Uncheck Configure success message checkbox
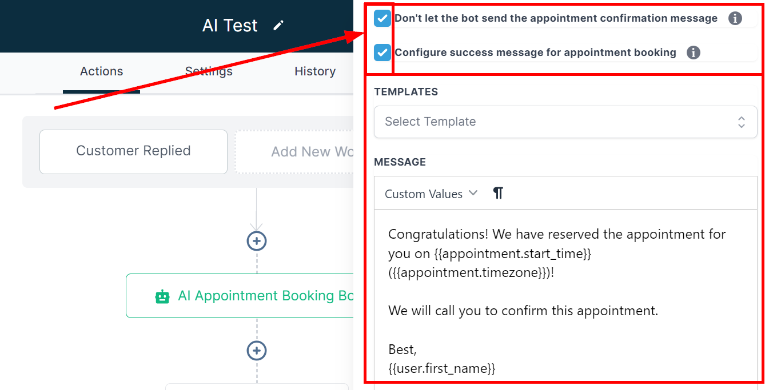This screenshot has height=390, width=773. tap(382, 53)
